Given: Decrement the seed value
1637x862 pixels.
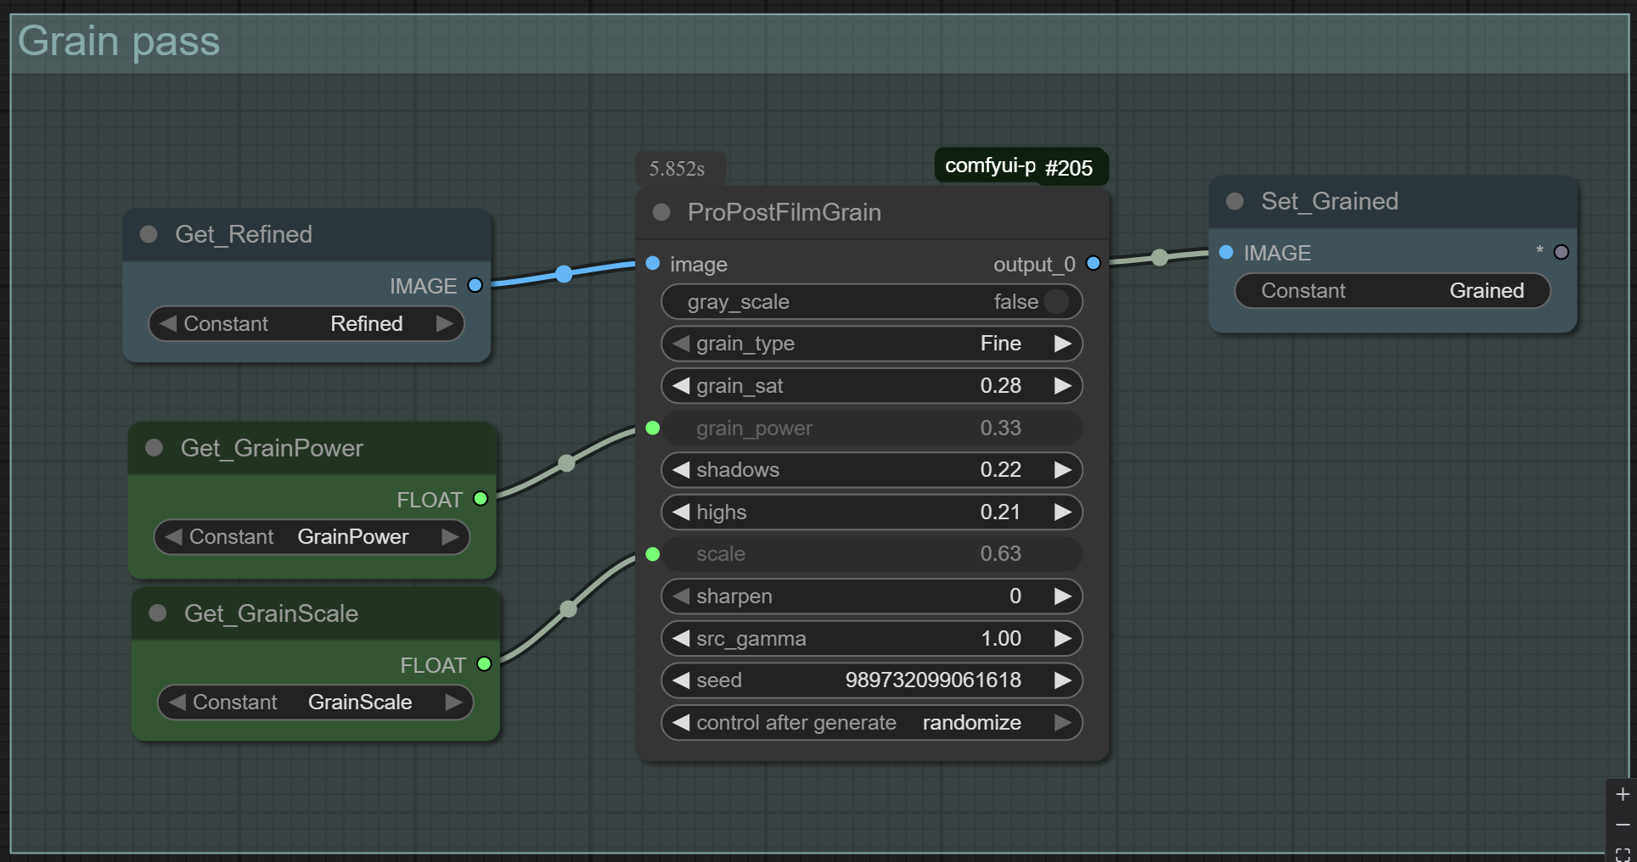Looking at the screenshot, I should (x=681, y=680).
